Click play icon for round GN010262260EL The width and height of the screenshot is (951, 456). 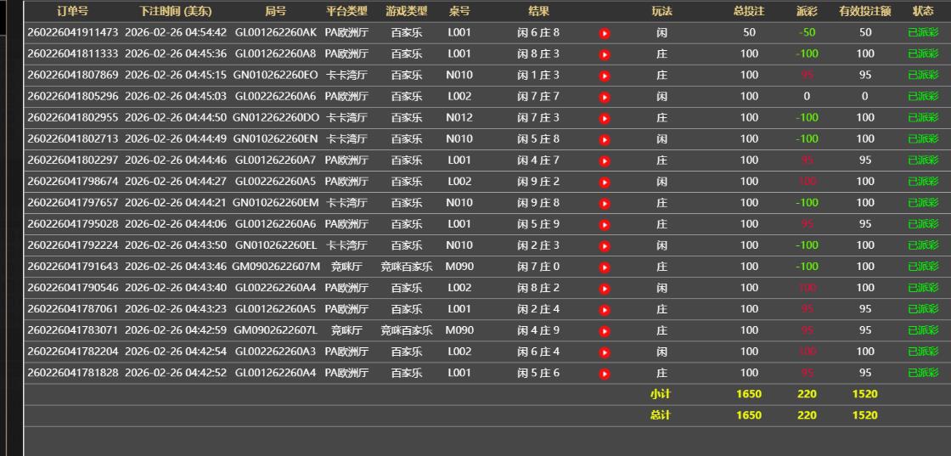coord(605,245)
